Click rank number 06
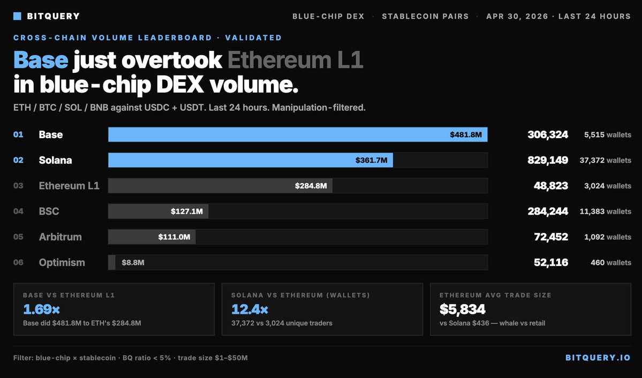Viewport: 642px width, 378px height. [18, 262]
